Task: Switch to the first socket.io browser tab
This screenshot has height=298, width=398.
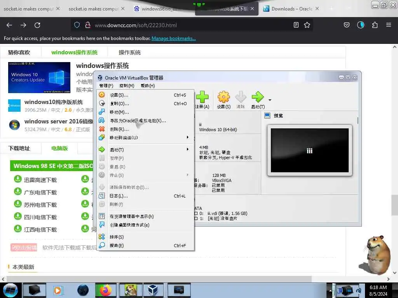Action: 32,9
